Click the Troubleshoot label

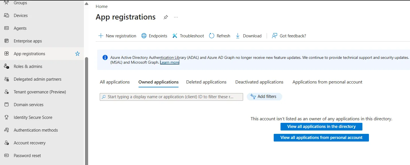[192, 36]
